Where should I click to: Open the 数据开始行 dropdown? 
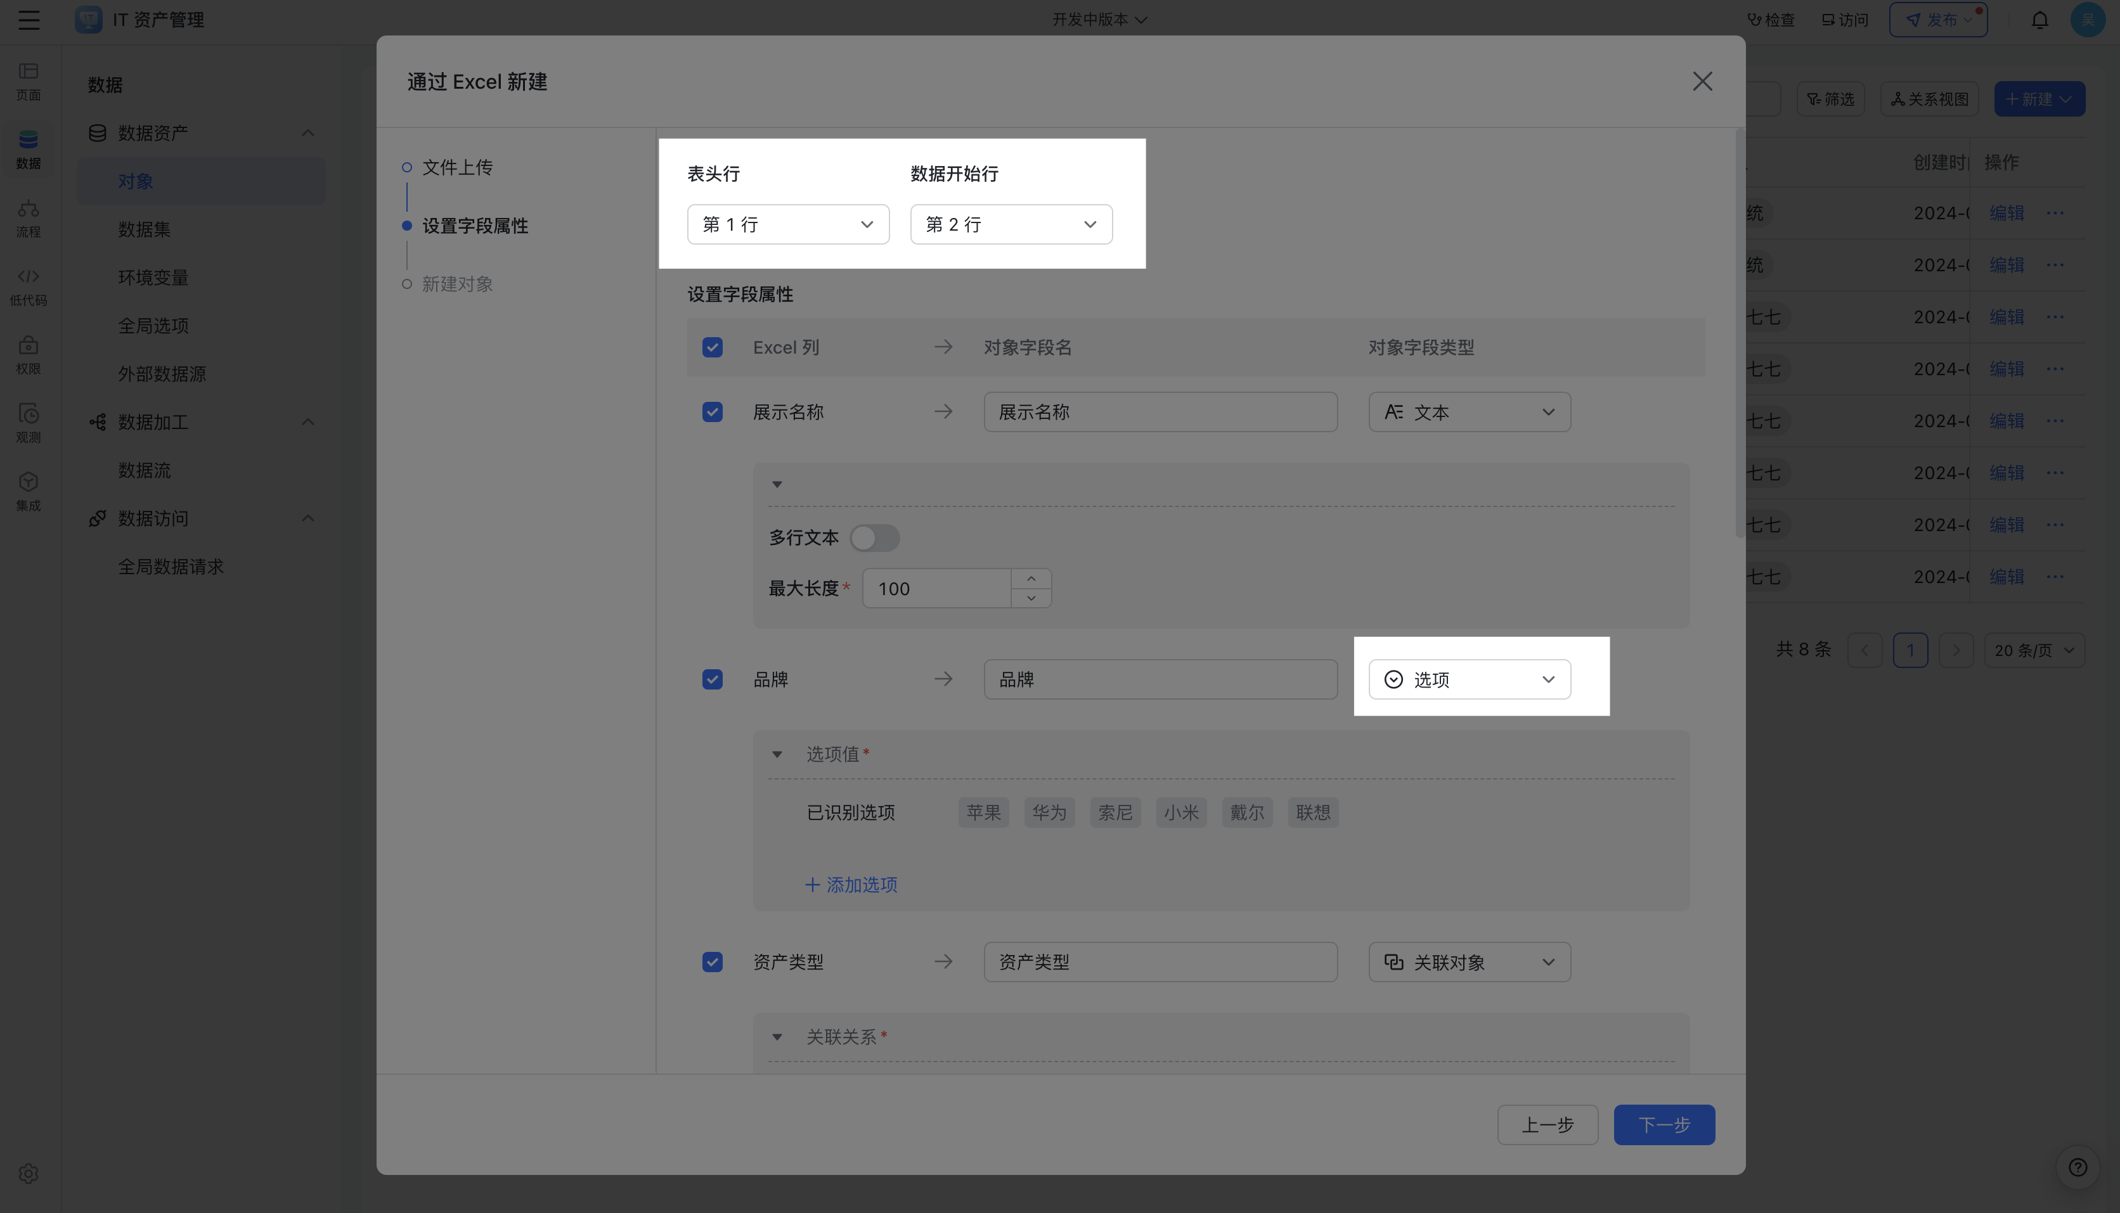click(1011, 224)
